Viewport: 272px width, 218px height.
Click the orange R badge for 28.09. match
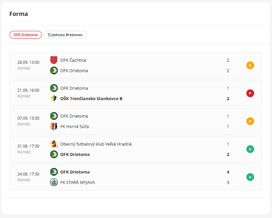pyautogui.click(x=250, y=65)
